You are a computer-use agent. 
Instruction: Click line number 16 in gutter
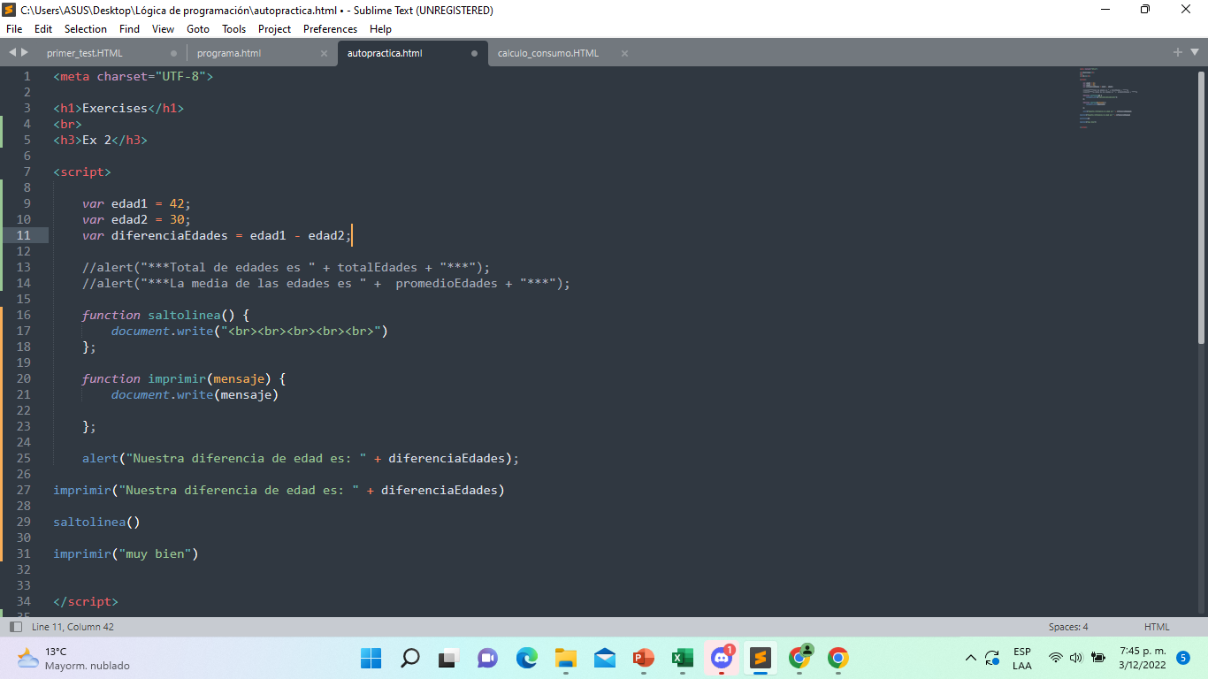click(x=23, y=315)
